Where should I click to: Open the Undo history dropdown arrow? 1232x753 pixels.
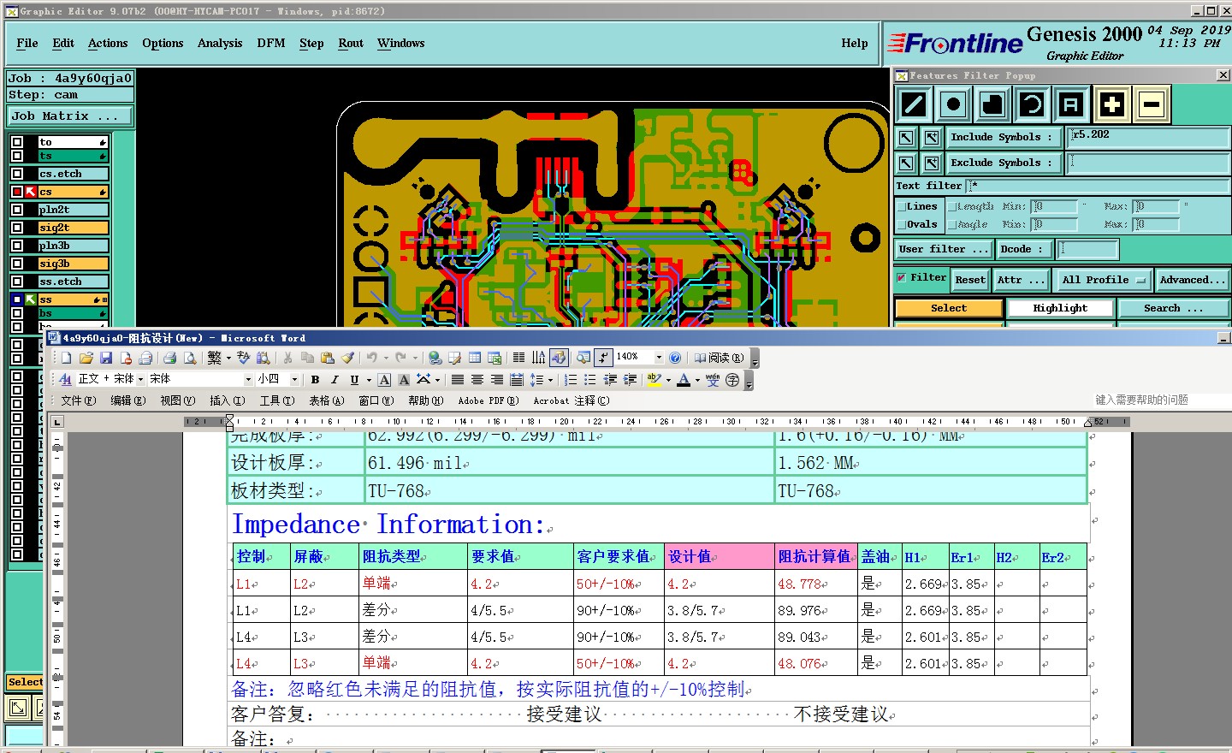pos(386,358)
